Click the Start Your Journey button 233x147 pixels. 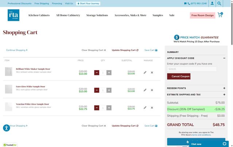pyautogui.click(x=88, y=3)
